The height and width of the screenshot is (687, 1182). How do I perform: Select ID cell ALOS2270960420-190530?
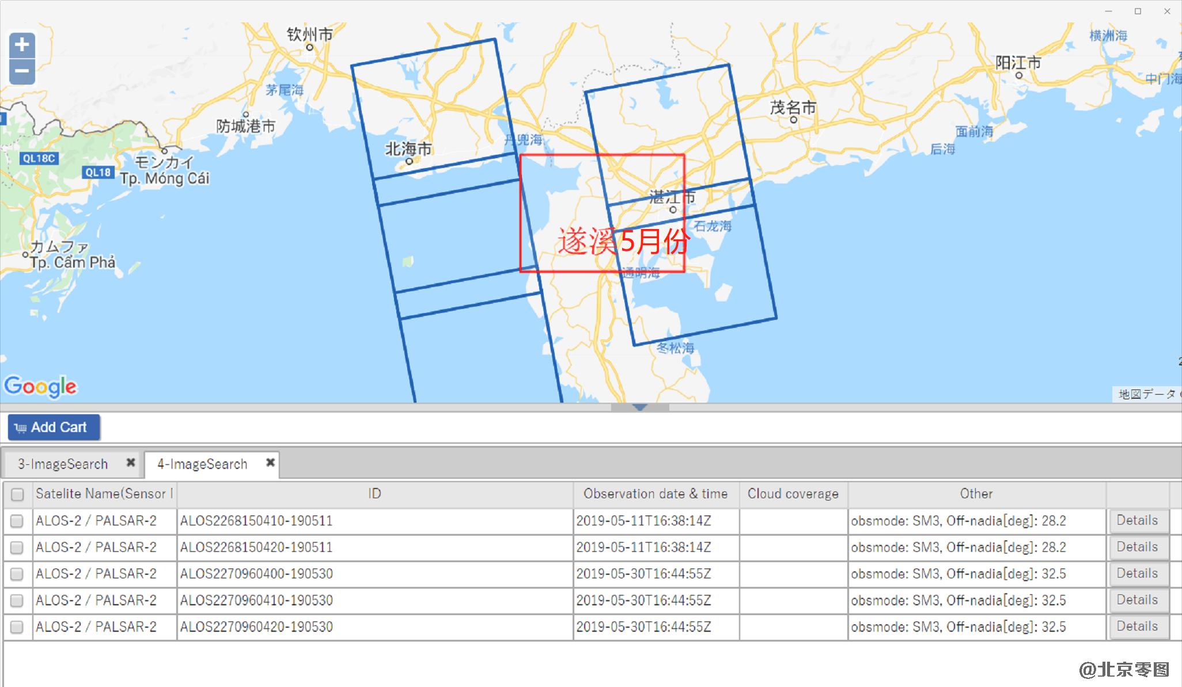click(375, 627)
